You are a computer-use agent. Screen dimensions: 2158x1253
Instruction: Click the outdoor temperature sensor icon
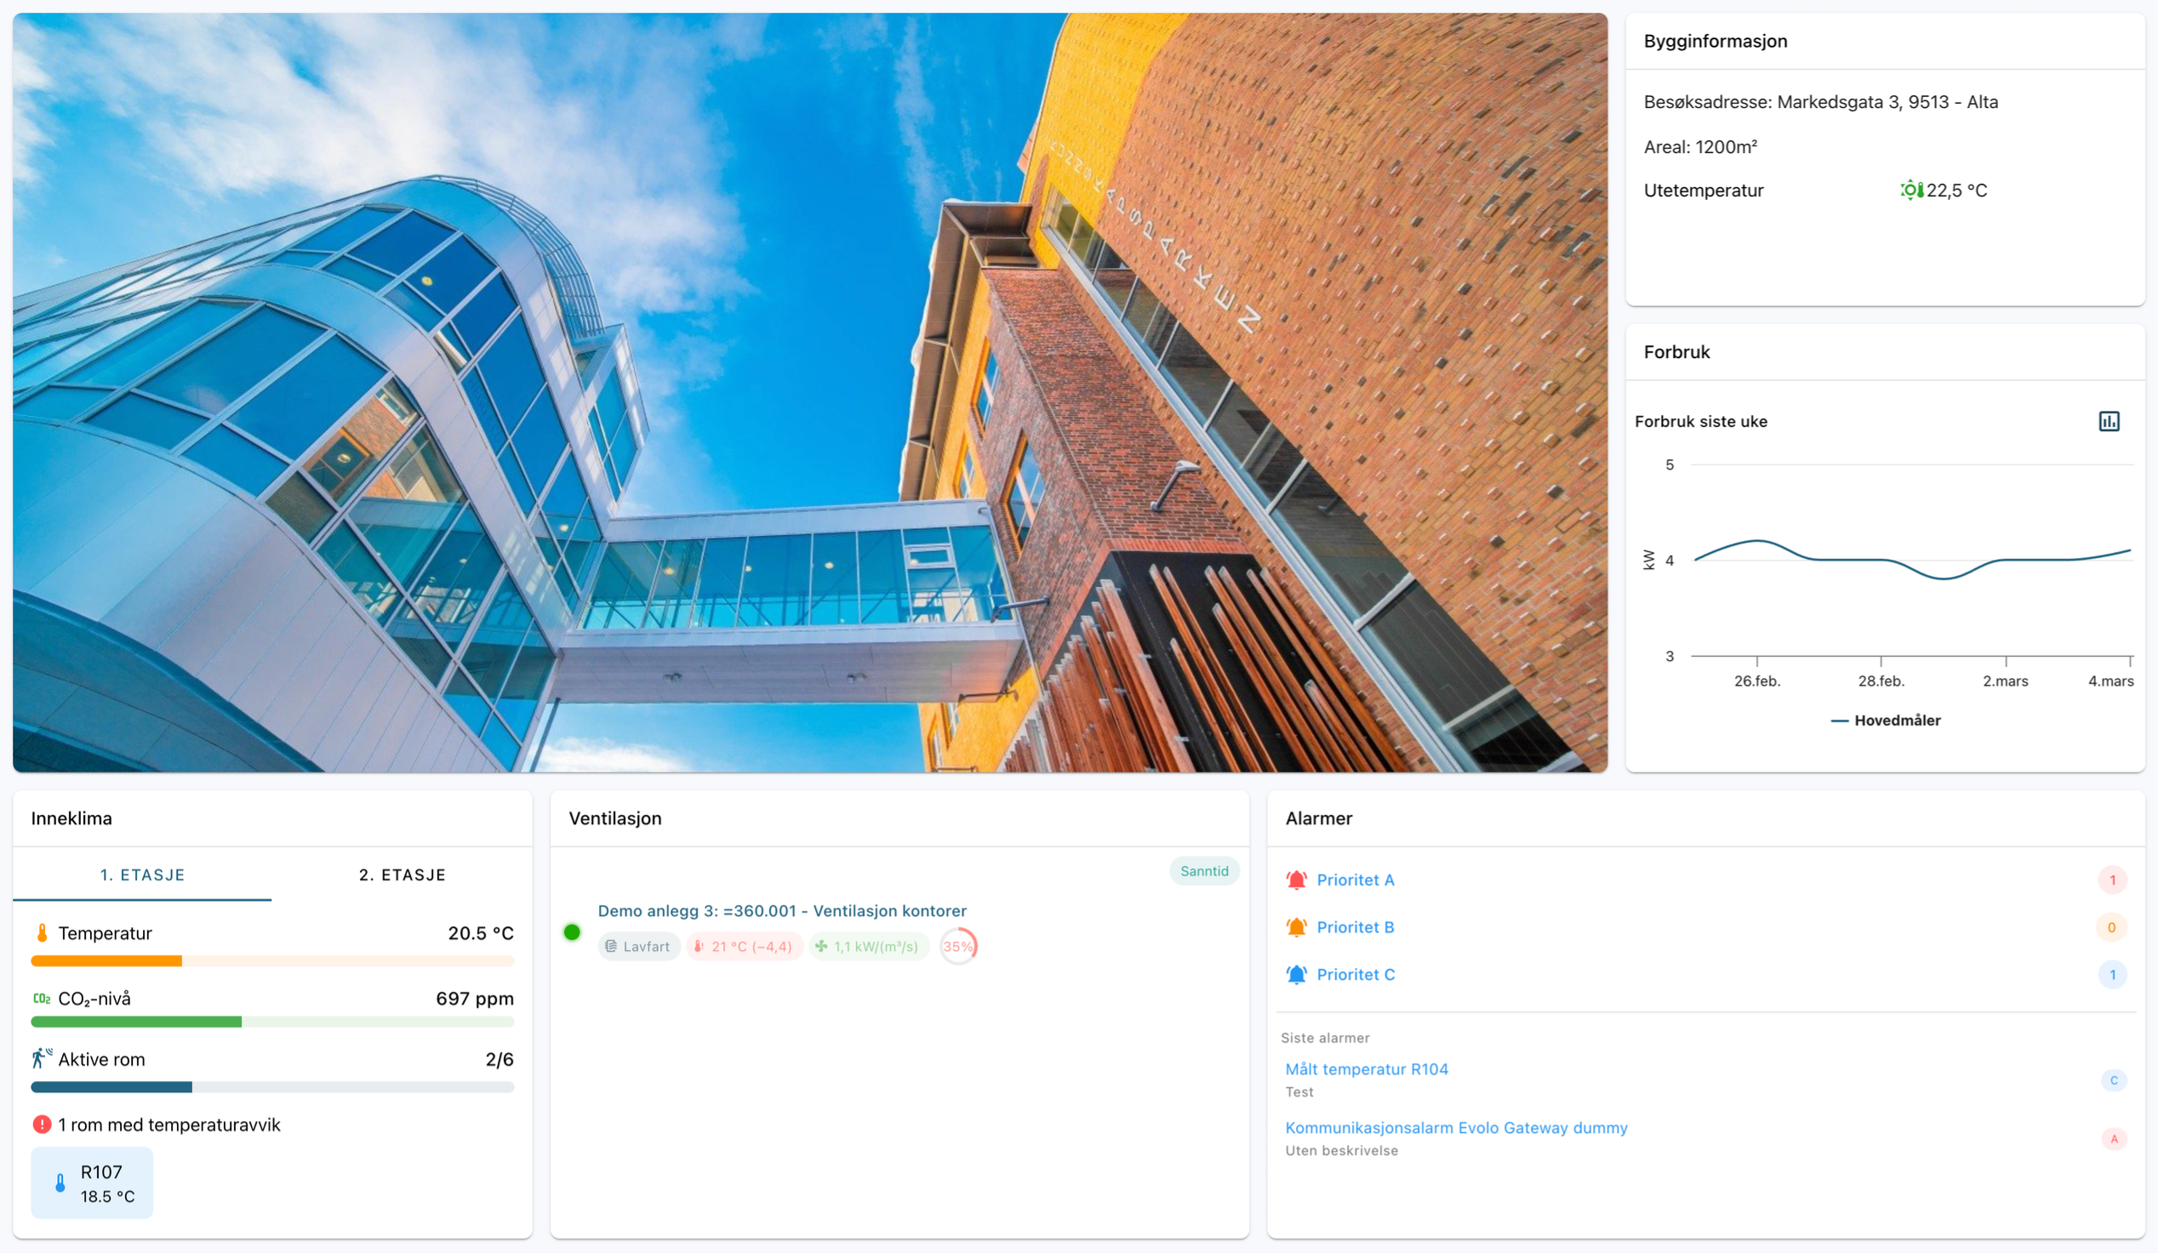click(1911, 190)
